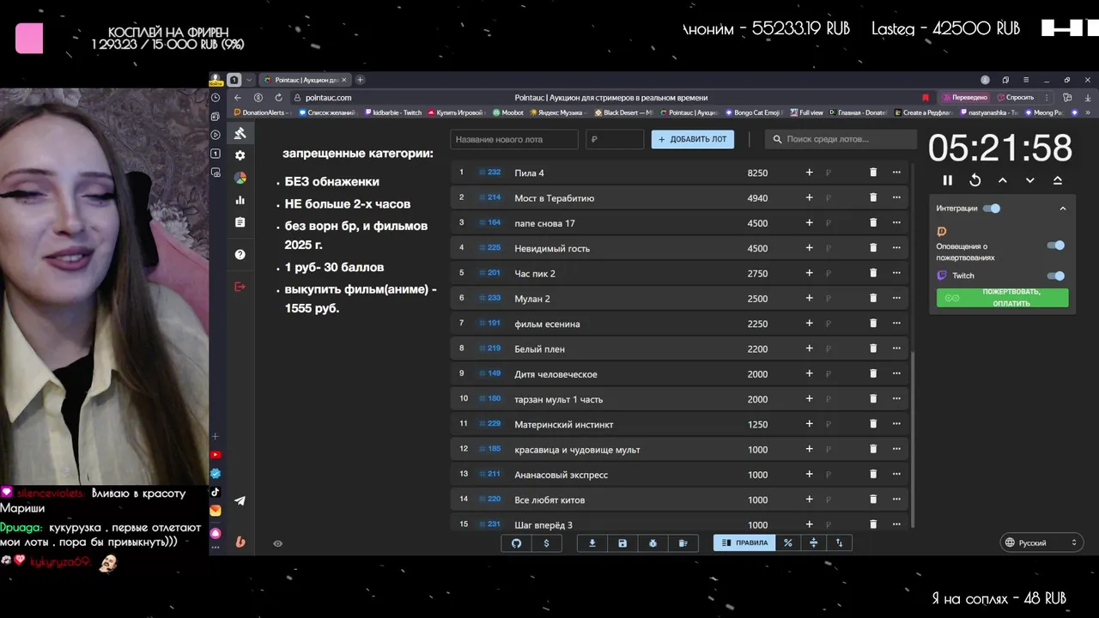Open the pie chart wheel page
1099x618 pixels.
(x=240, y=178)
